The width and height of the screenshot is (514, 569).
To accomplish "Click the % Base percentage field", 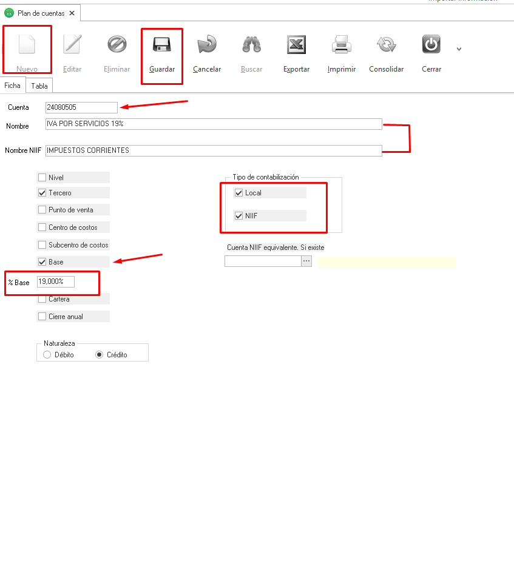I will 55,281.
